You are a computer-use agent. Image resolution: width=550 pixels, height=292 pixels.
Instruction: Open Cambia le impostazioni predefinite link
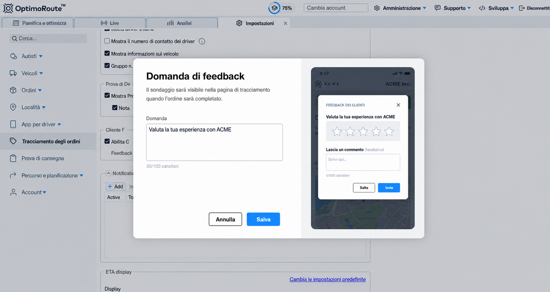328,279
